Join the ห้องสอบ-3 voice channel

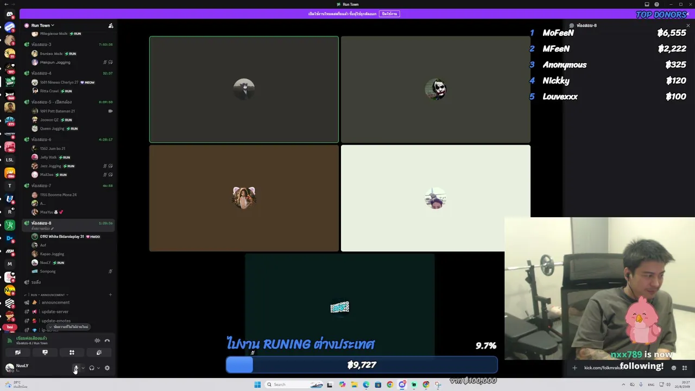pos(68,45)
